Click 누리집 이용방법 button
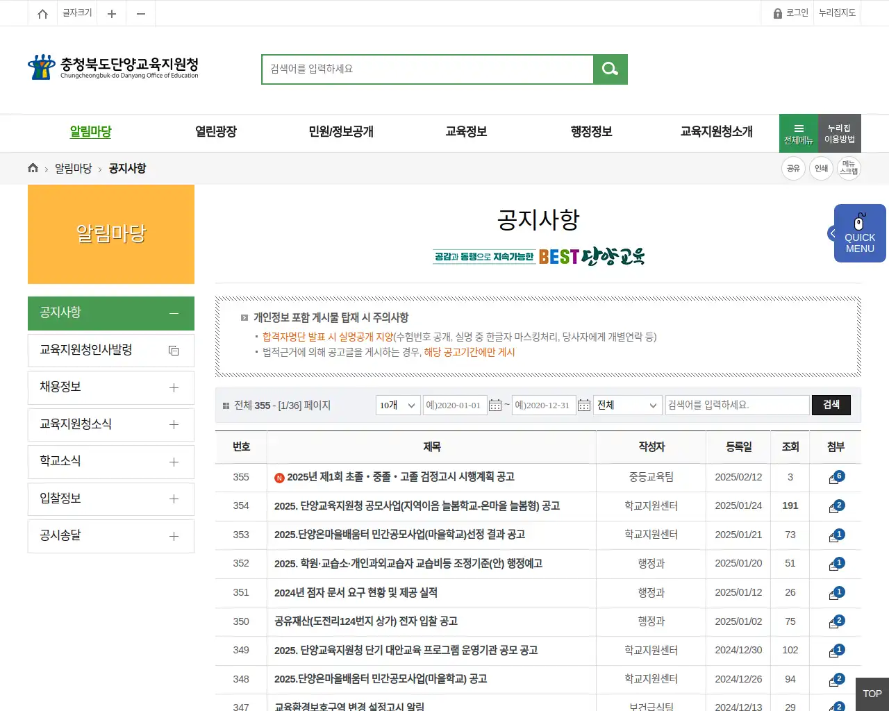The height and width of the screenshot is (711, 889). click(x=840, y=133)
